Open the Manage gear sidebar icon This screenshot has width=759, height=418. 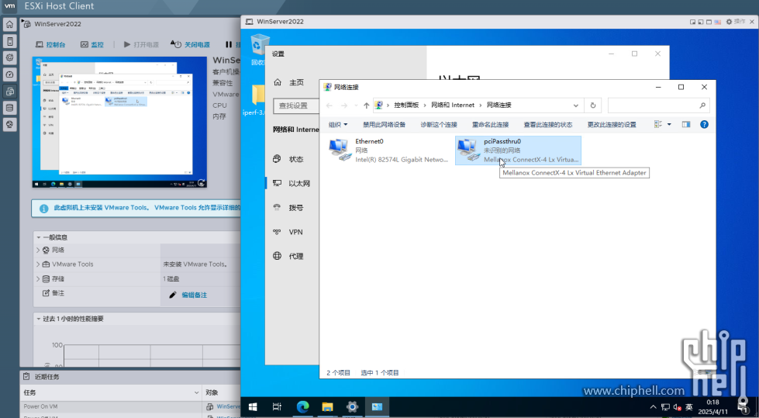coord(9,57)
